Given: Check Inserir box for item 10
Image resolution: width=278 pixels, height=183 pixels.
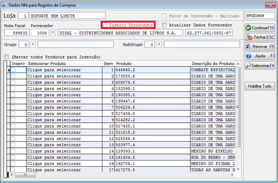Looking at the screenshot, I should 13,126.
